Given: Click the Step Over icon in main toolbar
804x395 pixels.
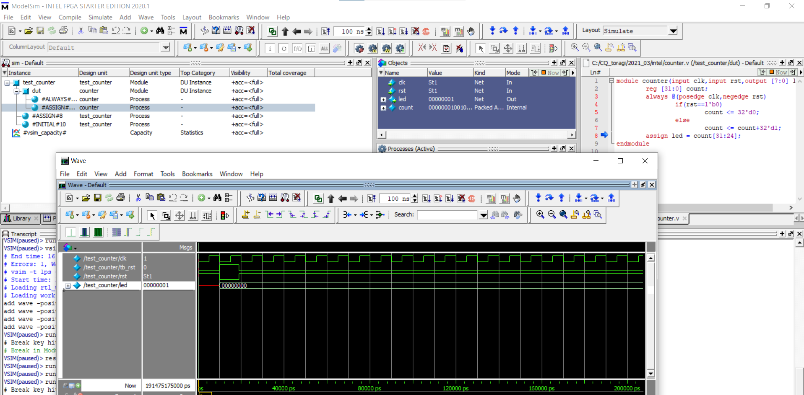Looking at the screenshot, I should coord(504,31).
